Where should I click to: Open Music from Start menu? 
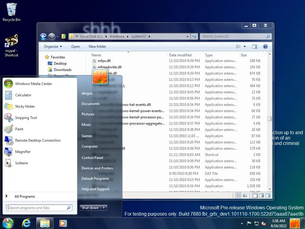86,125
